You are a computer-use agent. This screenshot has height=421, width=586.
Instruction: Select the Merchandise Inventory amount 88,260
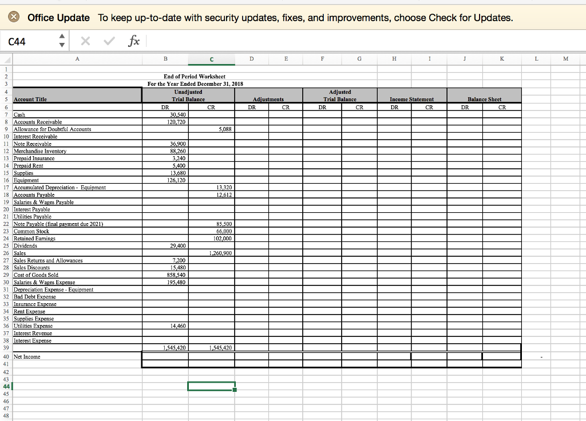[165, 151]
